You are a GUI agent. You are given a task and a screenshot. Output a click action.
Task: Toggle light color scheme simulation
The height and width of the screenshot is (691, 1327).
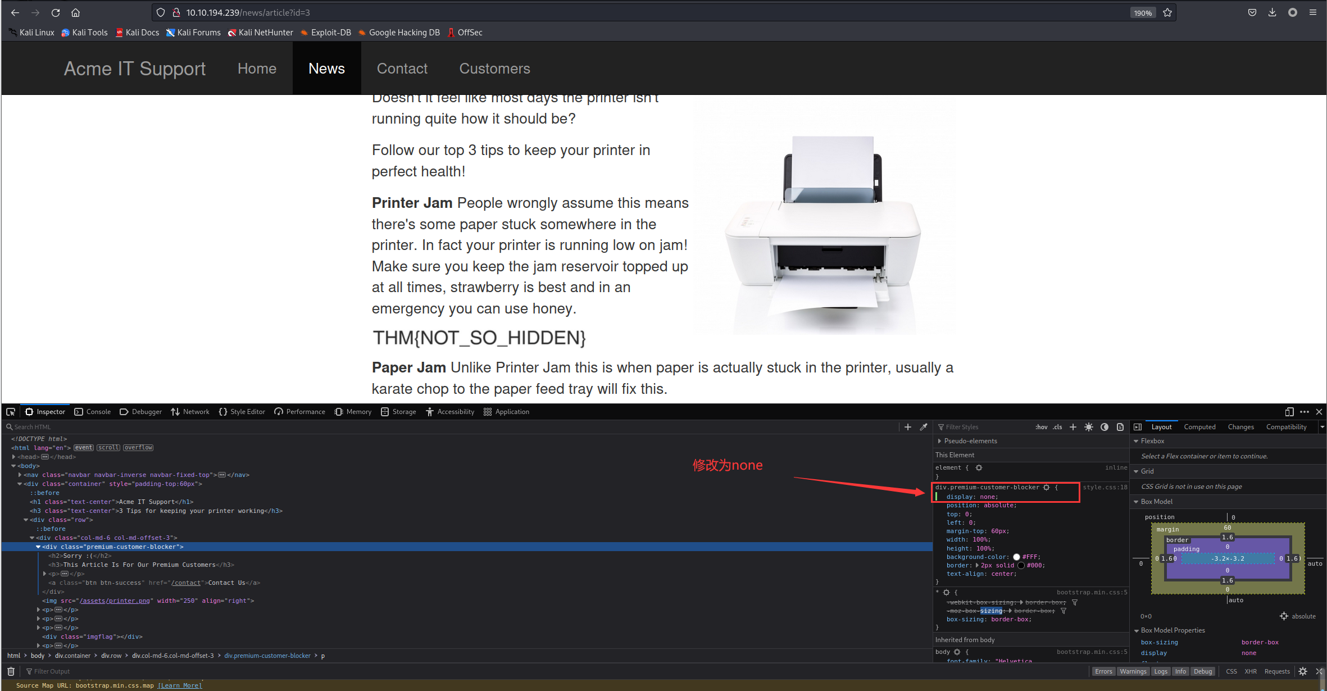1089,427
